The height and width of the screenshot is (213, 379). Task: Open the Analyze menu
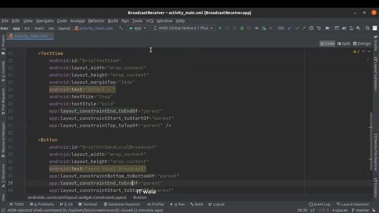[x=78, y=21]
